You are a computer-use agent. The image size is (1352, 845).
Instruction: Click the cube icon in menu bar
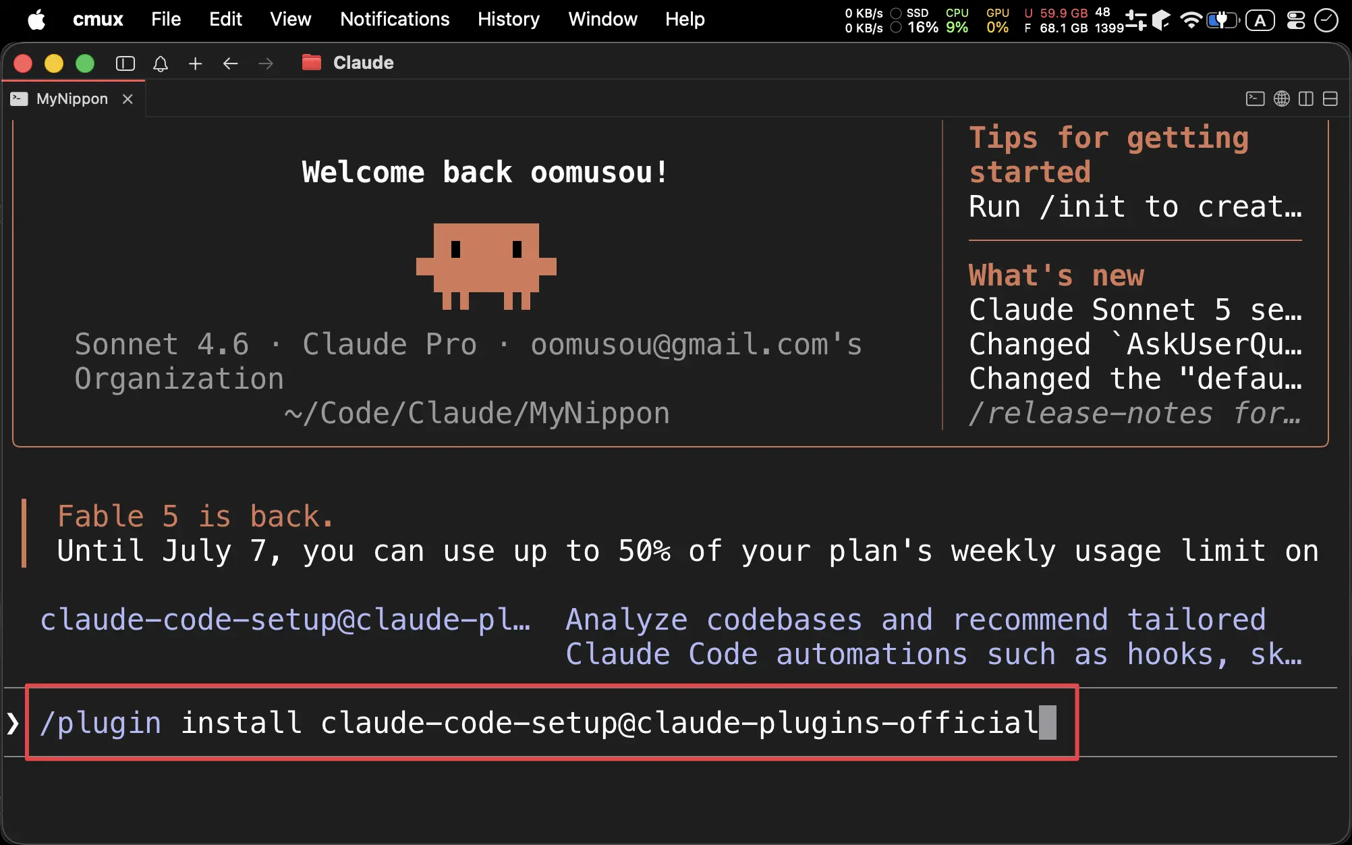[x=1161, y=20]
